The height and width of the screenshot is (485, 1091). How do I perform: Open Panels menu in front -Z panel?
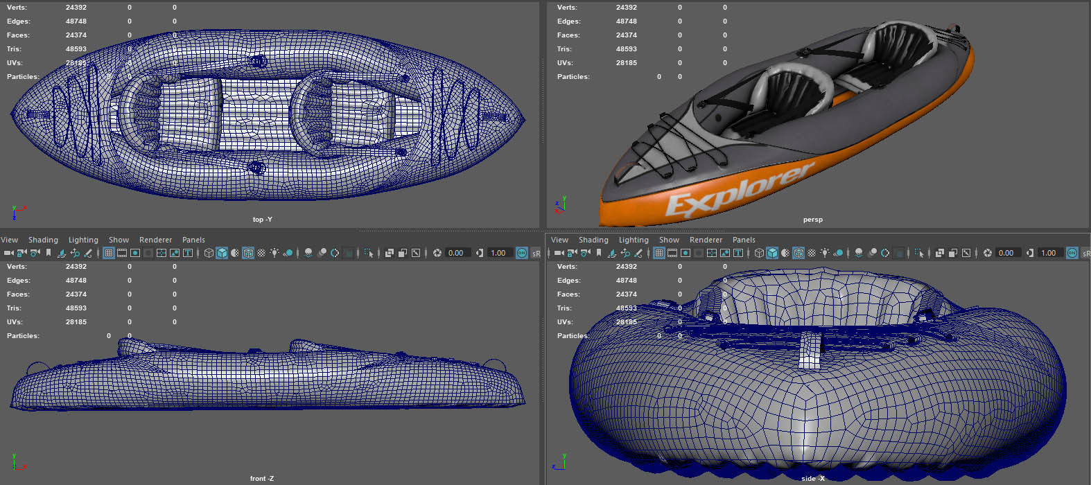193,240
